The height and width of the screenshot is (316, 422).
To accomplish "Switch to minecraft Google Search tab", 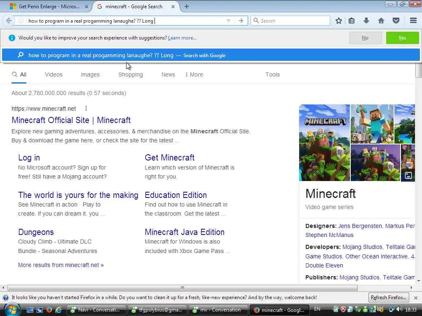I will pos(134,7).
